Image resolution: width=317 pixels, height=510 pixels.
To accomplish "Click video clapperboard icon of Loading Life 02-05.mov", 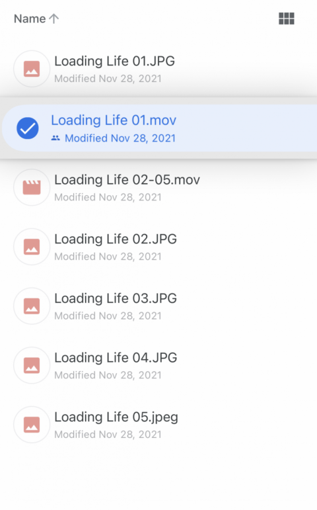I will coord(32,187).
